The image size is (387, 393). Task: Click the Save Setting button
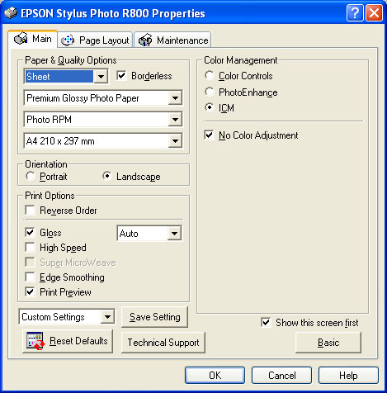click(154, 317)
